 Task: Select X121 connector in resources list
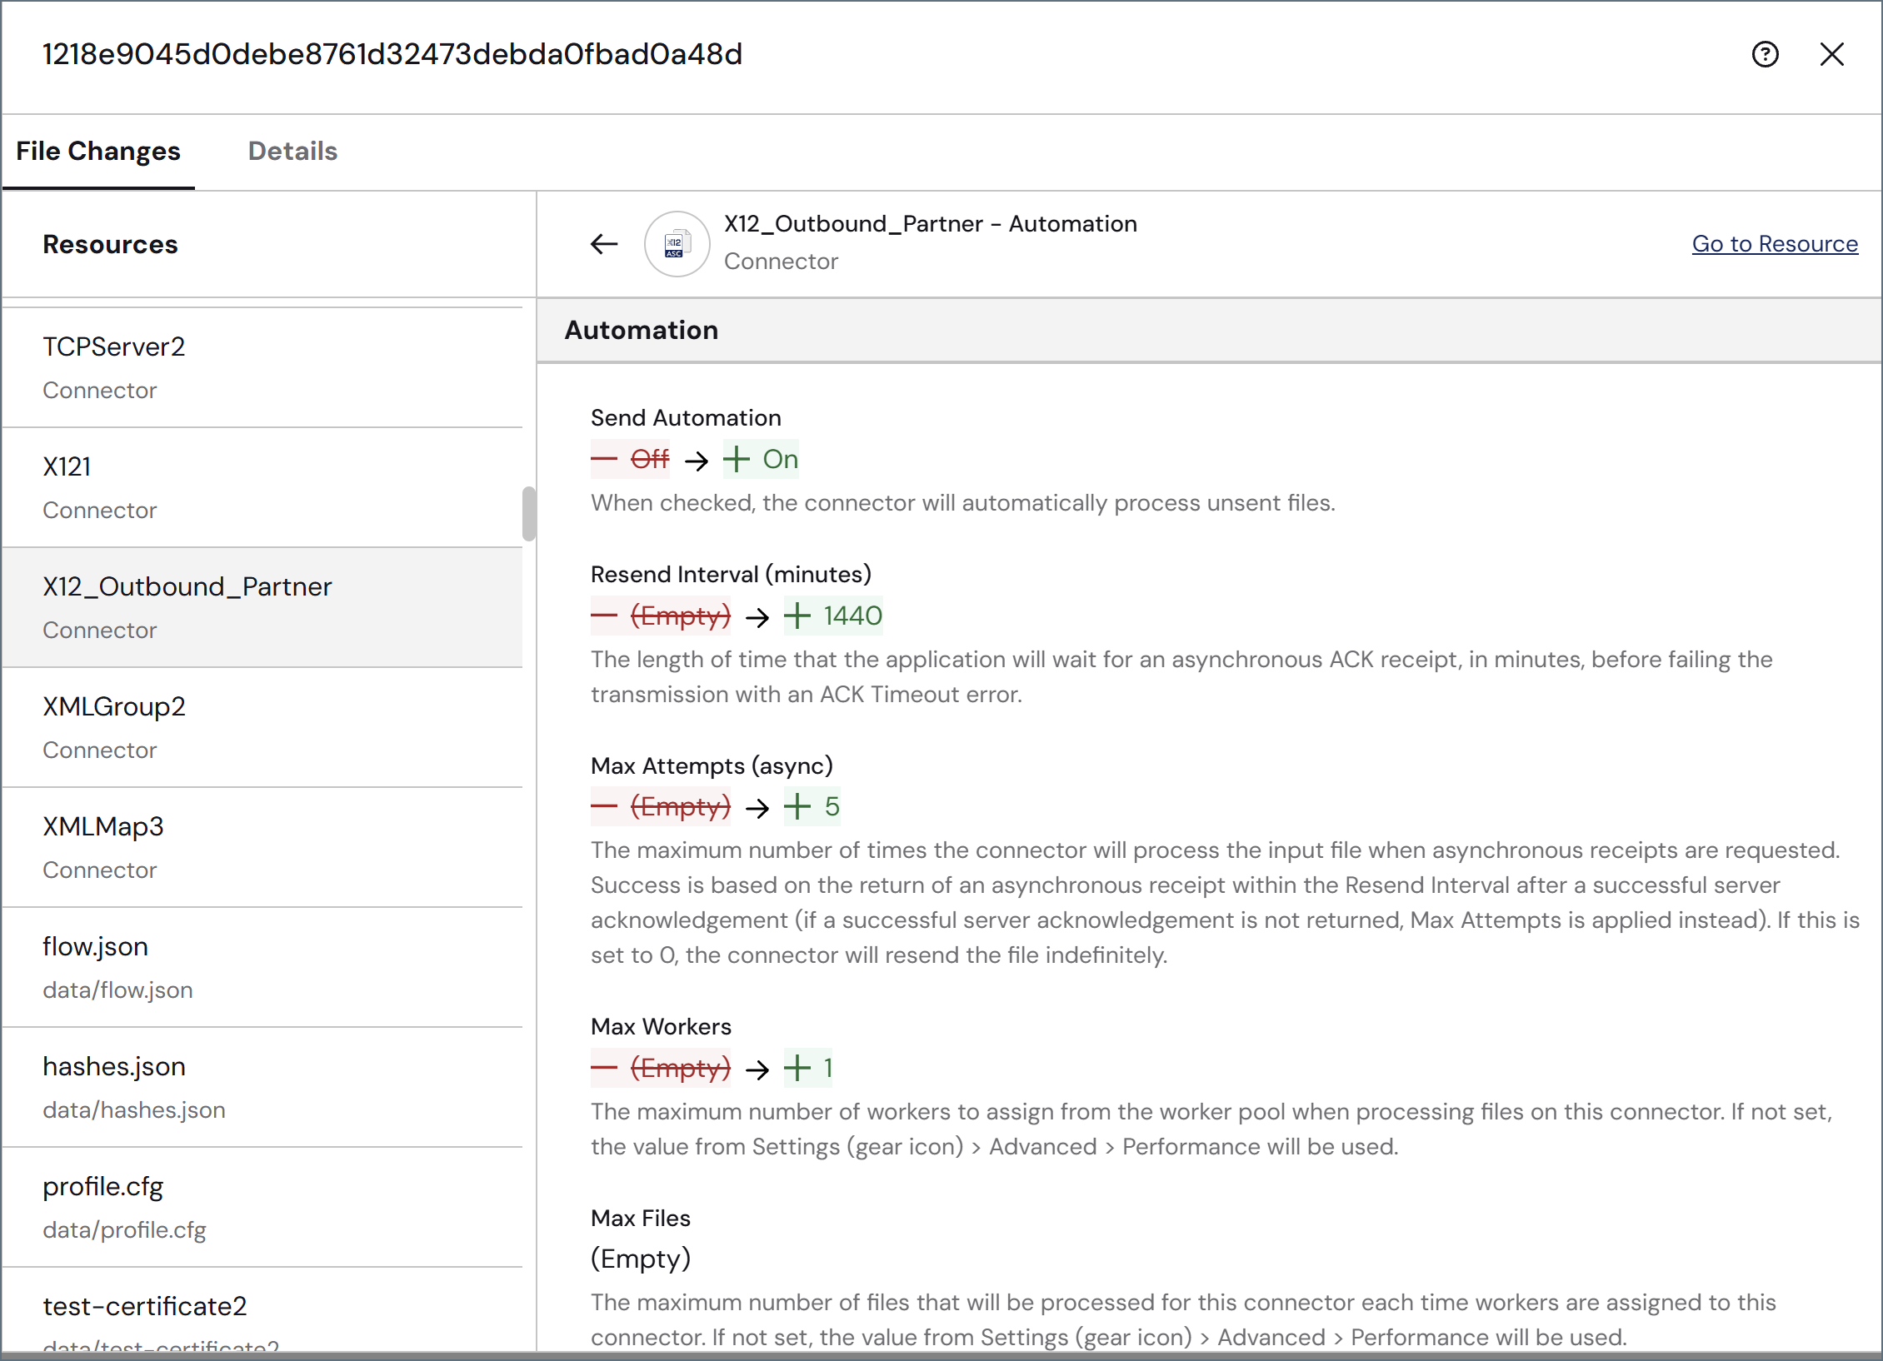pos(262,487)
